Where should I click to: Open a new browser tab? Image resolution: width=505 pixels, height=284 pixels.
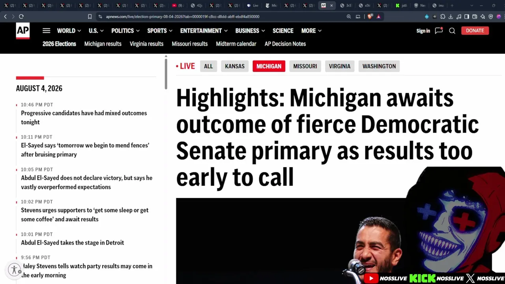point(452,6)
